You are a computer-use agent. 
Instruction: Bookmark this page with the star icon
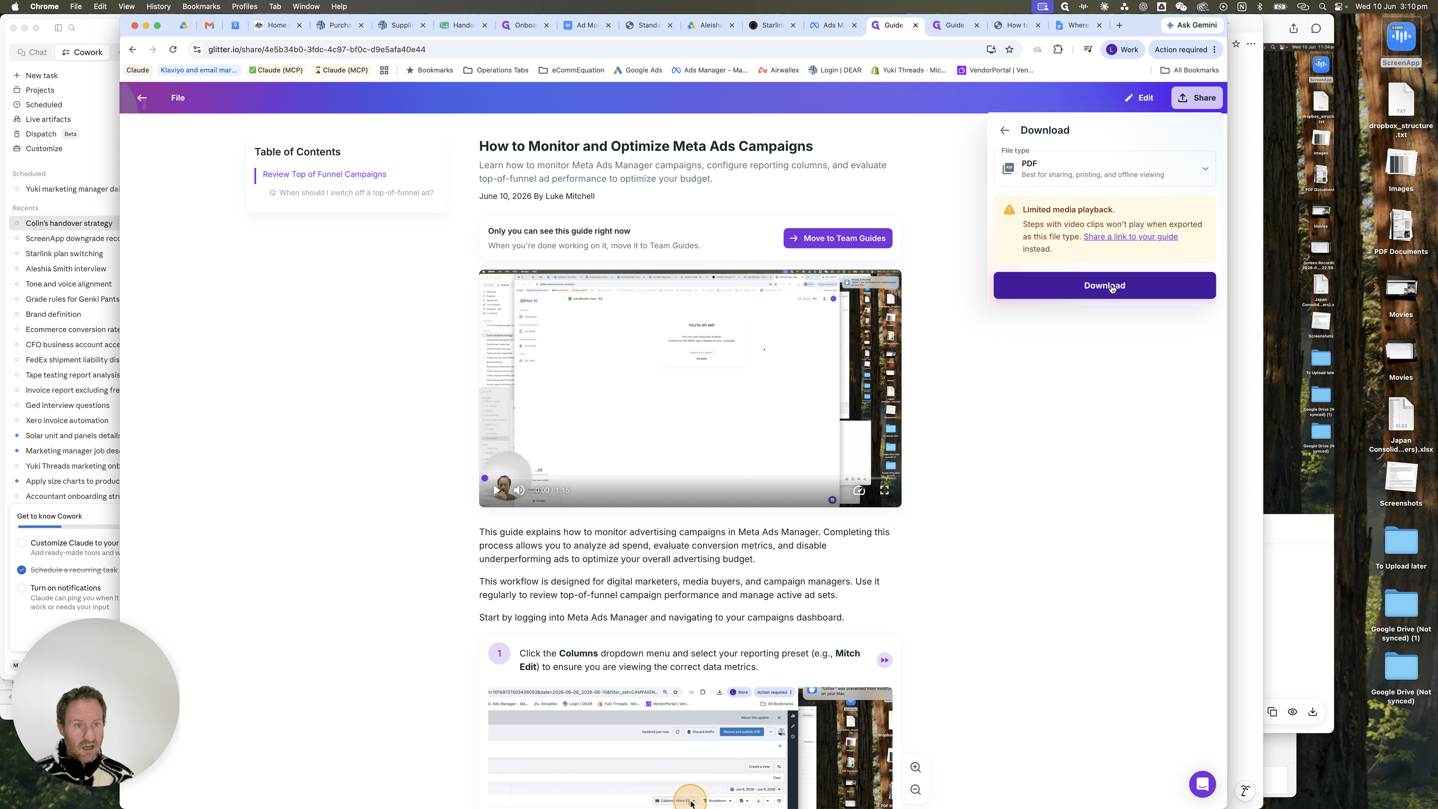tap(1009, 50)
